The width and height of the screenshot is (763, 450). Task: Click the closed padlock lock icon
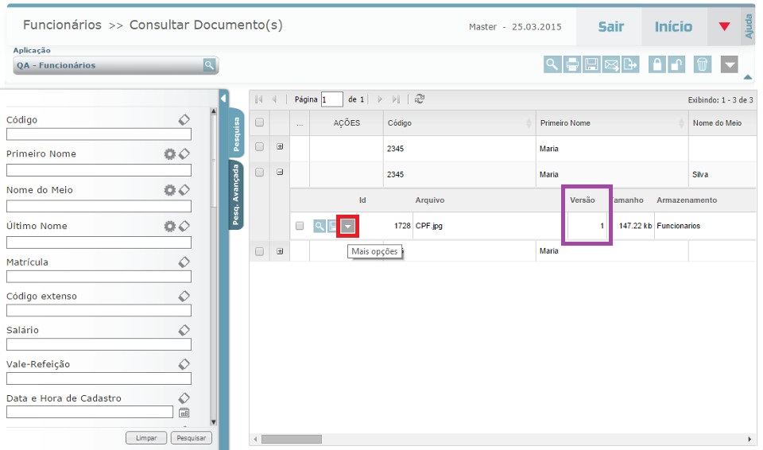click(656, 65)
